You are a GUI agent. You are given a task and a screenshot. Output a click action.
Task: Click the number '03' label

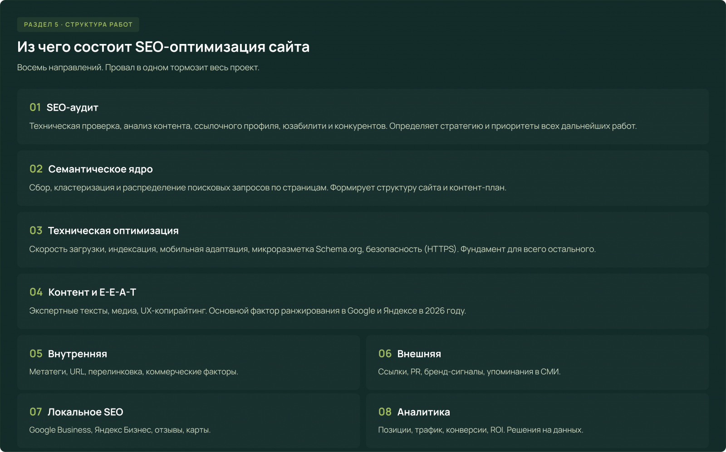coord(36,231)
